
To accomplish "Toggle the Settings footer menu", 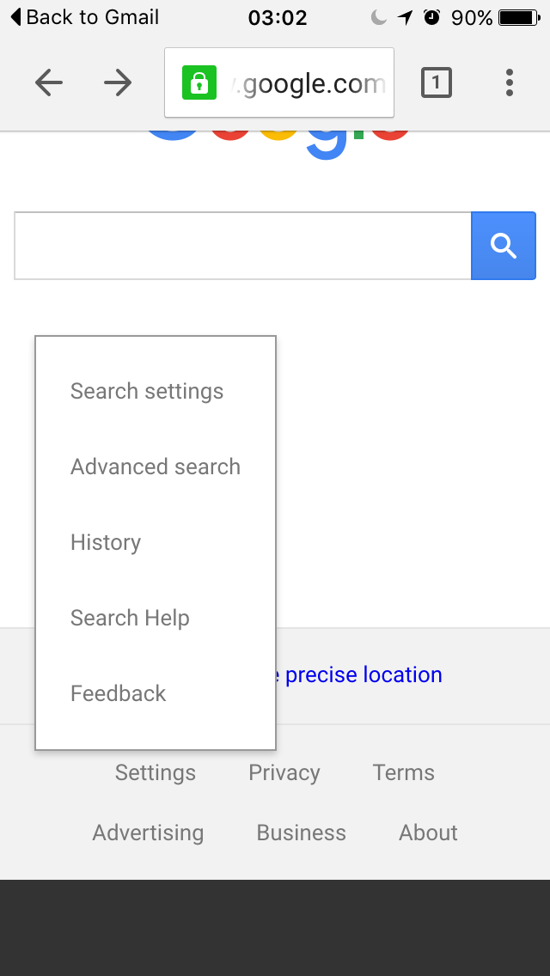I will click(156, 773).
